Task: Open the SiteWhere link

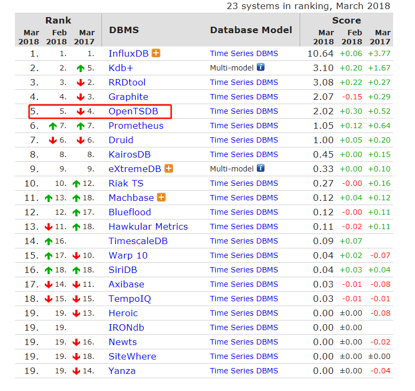Action: (132, 357)
